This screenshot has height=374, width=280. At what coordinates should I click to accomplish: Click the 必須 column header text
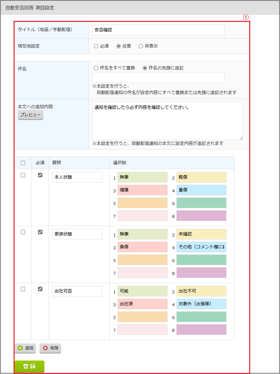(40, 163)
